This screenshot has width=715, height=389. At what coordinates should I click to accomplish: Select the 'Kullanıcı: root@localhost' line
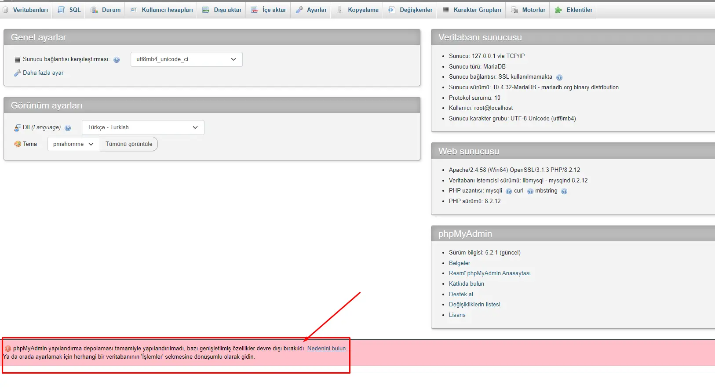tap(481, 108)
